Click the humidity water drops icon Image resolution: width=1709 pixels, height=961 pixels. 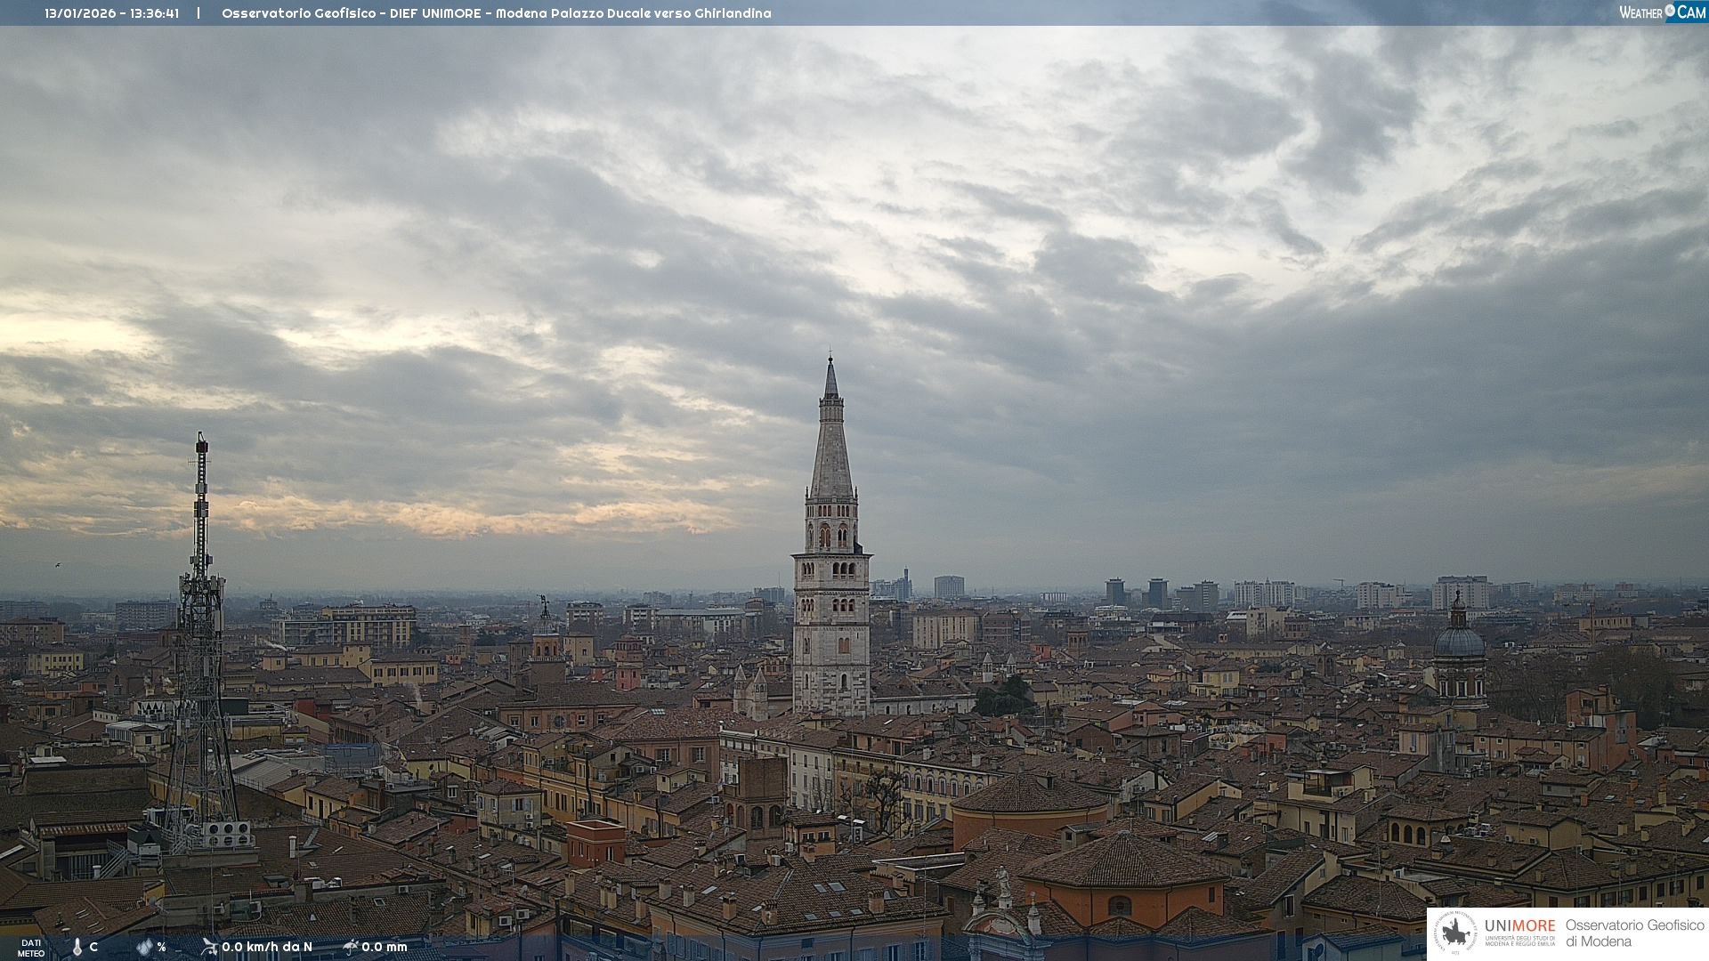(144, 947)
